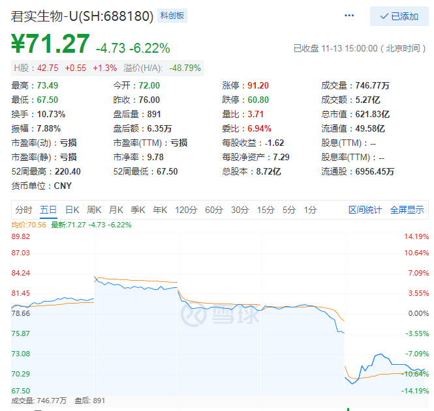Click the 今开 value 72.00

149,85
